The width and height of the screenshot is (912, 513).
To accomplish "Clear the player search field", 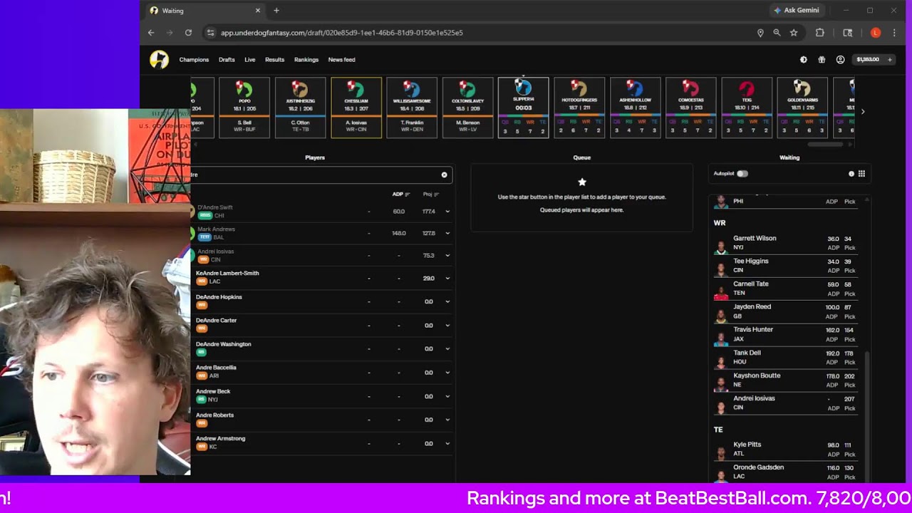I will [x=444, y=175].
